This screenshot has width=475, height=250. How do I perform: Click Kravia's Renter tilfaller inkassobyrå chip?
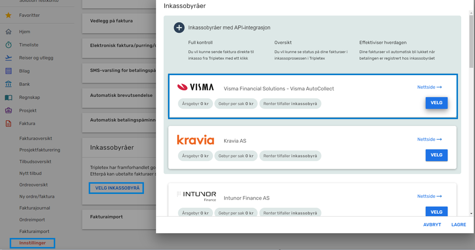coord(290,156)
